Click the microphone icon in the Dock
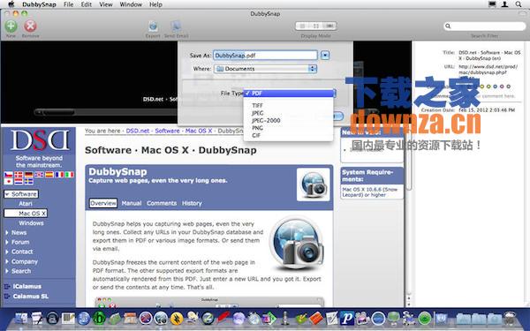The width and height of the screenshot is (530, 331). point(285,318)
